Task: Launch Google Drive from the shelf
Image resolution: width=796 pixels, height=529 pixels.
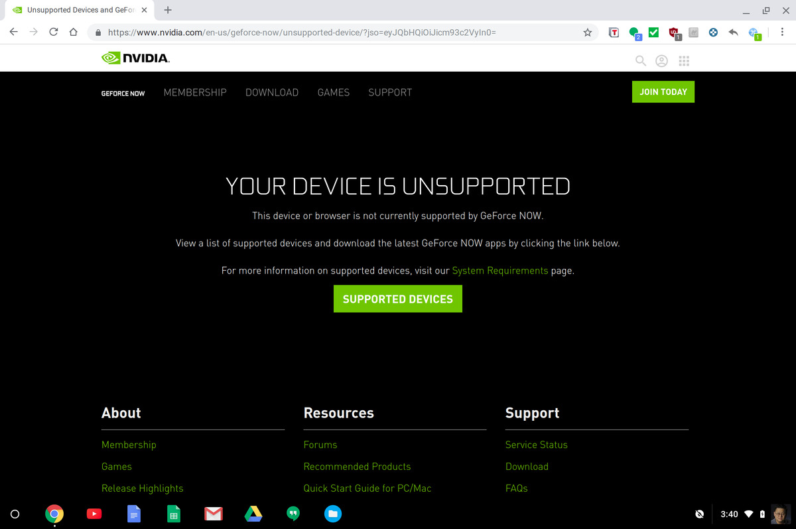Action: (253, 514)
